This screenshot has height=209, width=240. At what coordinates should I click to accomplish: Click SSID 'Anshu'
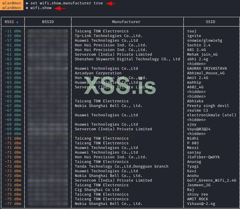coord(193,176)
